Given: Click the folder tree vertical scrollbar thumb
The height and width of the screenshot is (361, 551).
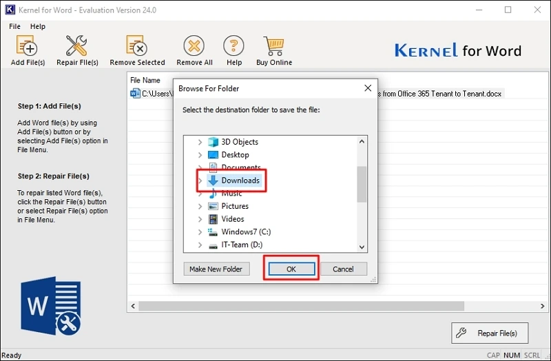Looking at the screenshot, I should pyautogui.click(x=362, y=185).
